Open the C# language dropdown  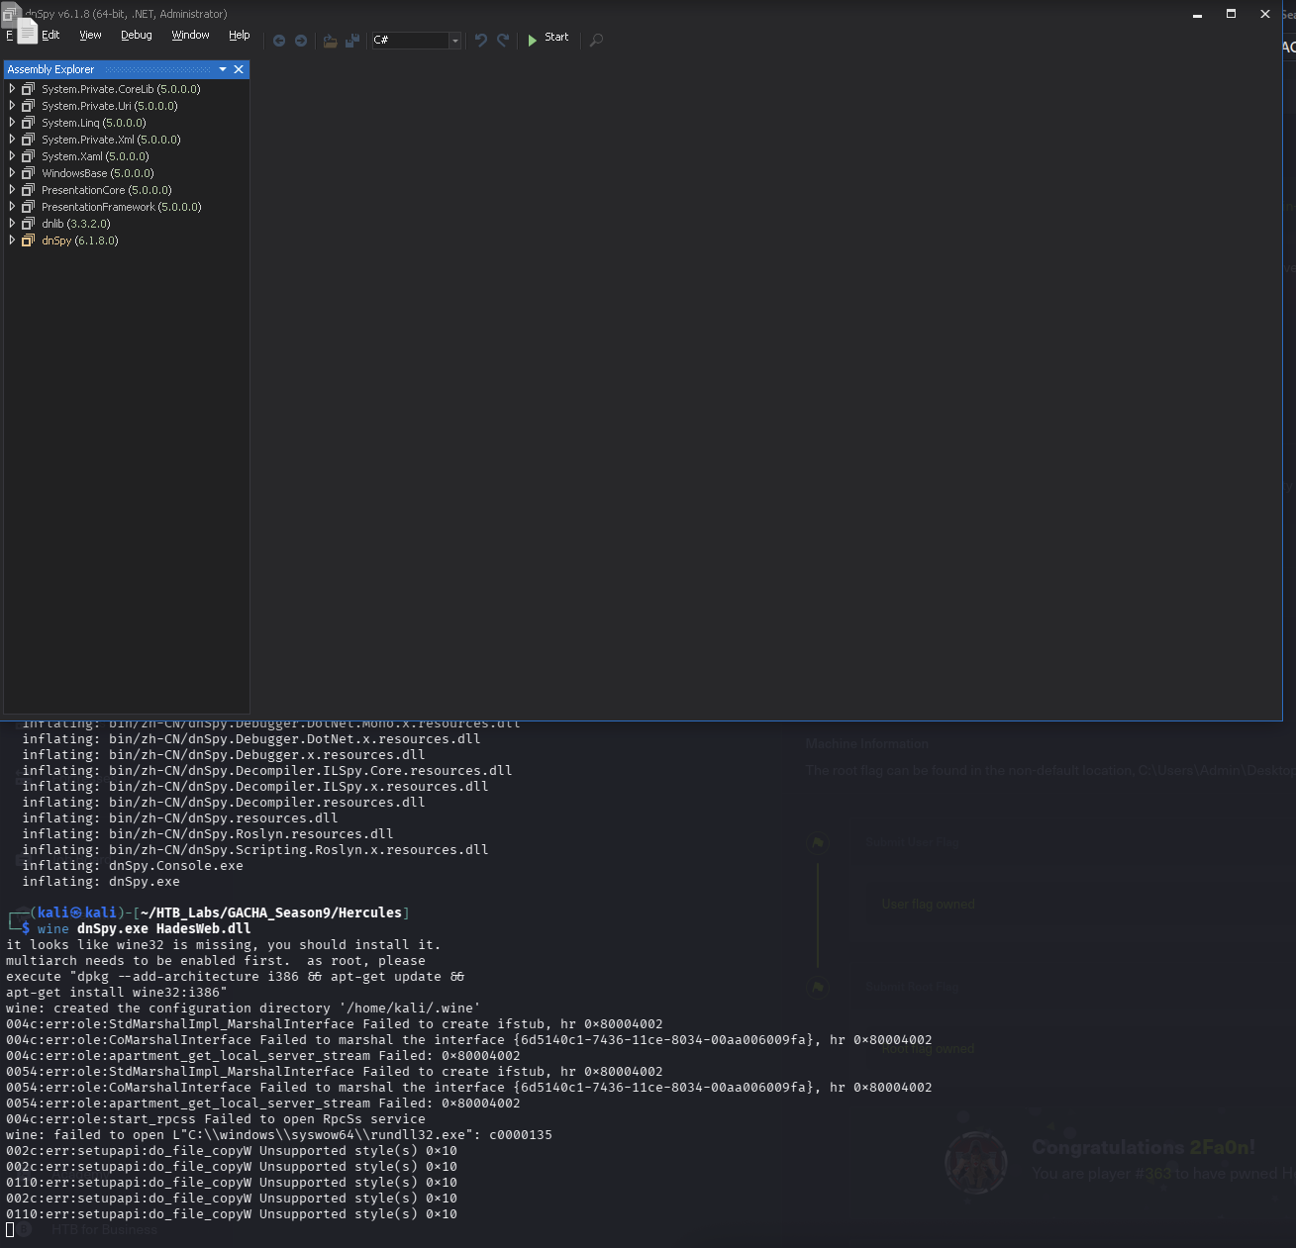pyautogui.click(x=454, y=41)
